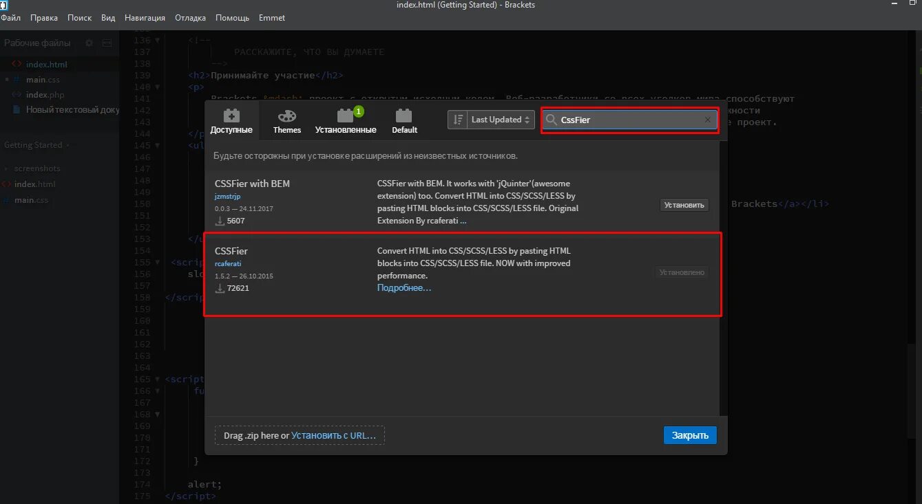Click the sort order icon beside Last Updated

click(x=457, y=120)
